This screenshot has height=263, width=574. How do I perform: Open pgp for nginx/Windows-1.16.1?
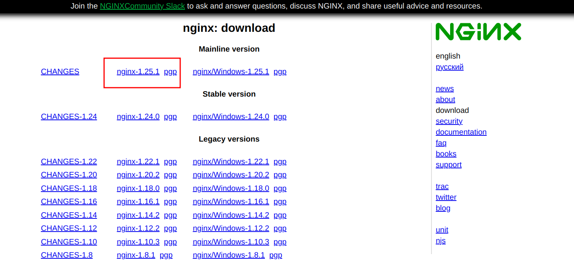tap(280, 201)
